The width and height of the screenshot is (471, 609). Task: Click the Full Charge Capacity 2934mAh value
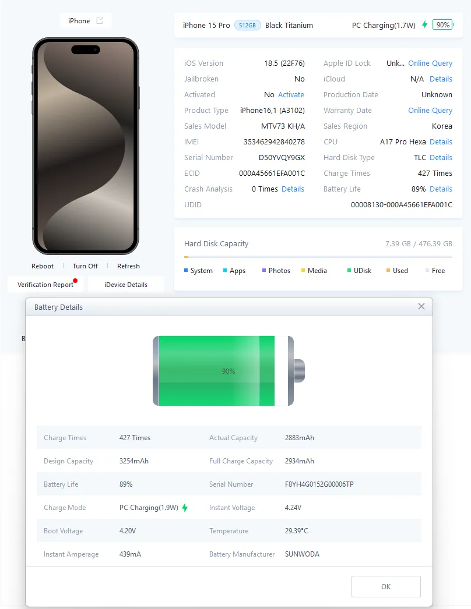click(300, 461)
